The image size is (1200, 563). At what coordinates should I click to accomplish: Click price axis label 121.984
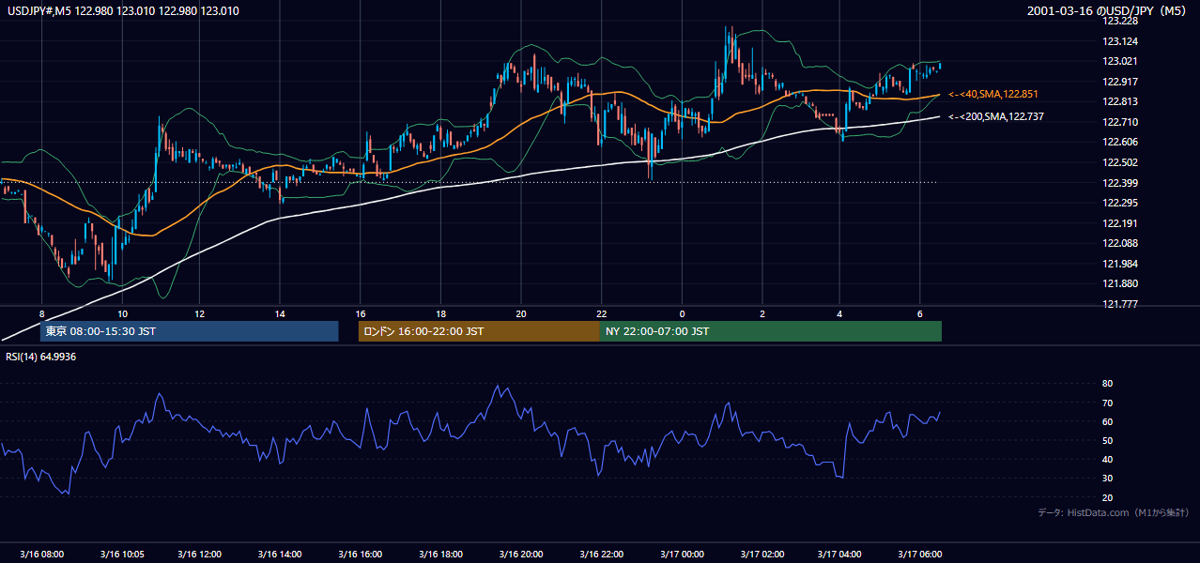[1121, 264]
